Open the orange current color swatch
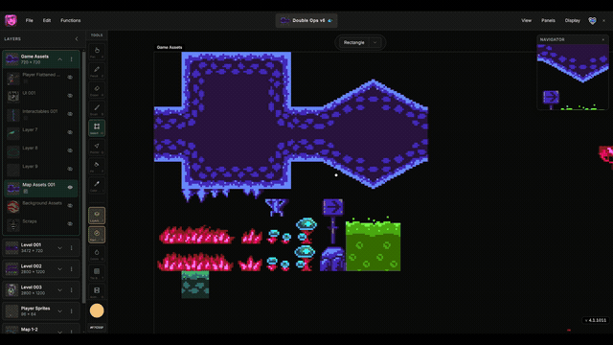The image size is (613, 345). coord(97,310)
